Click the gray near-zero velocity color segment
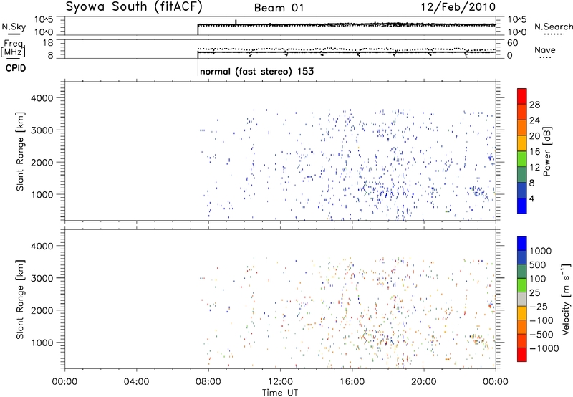Viewport: 573px width, 397px height. (522, 299)
